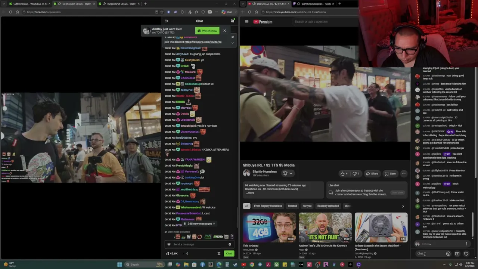Screen dimensions: 478x269
Task: Switch to Shibuya IRL YouTube tab
Action: tap(270, 4)
